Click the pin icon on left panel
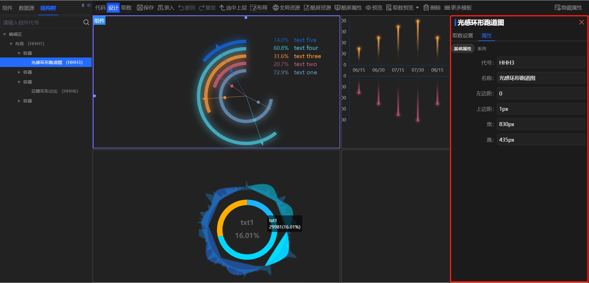The height and width of the screenshot is (283, 589). 83,6
